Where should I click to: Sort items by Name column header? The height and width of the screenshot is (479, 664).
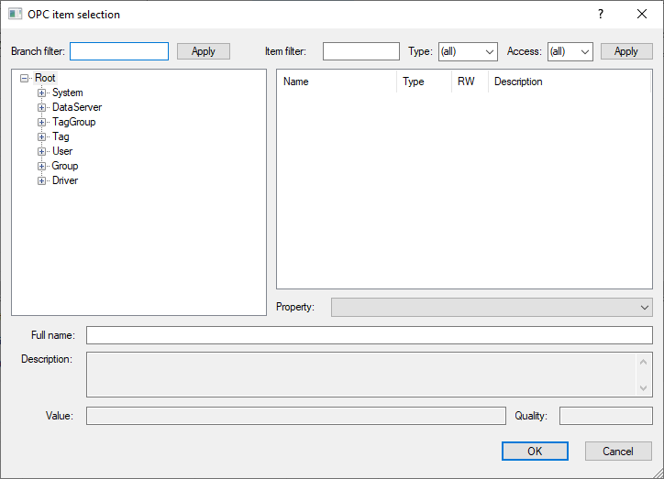(x=336, y=82)
